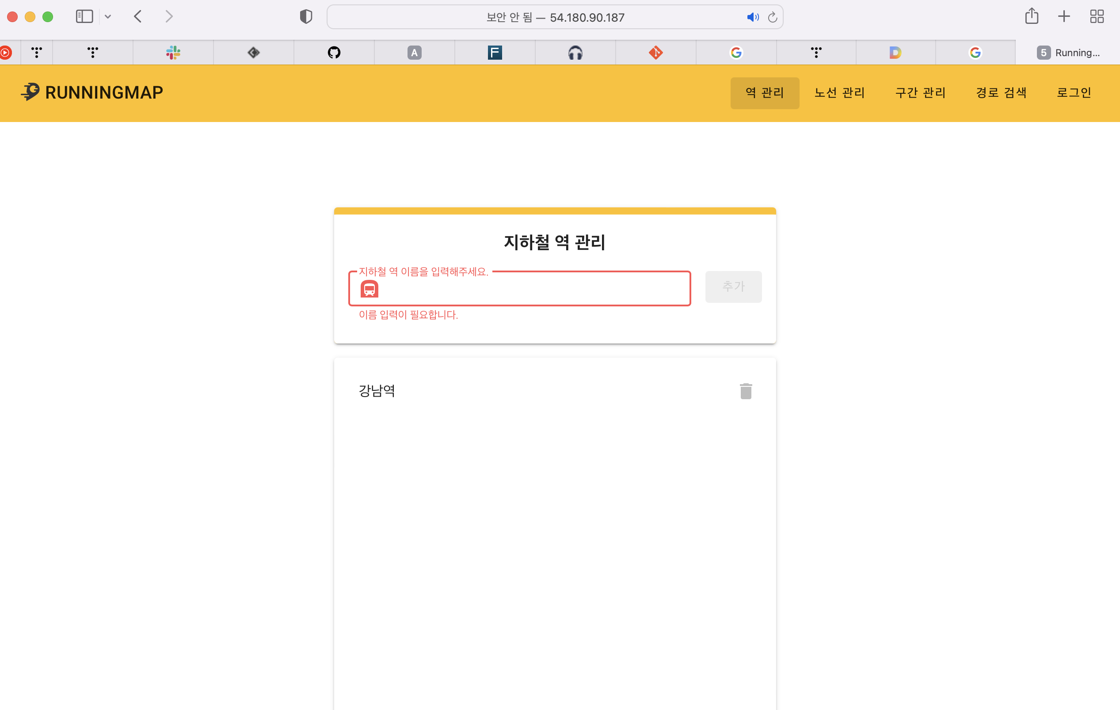Screen dimensions: 1120x710
Task: Click trash icon next to 강남역
Action: 746,391
